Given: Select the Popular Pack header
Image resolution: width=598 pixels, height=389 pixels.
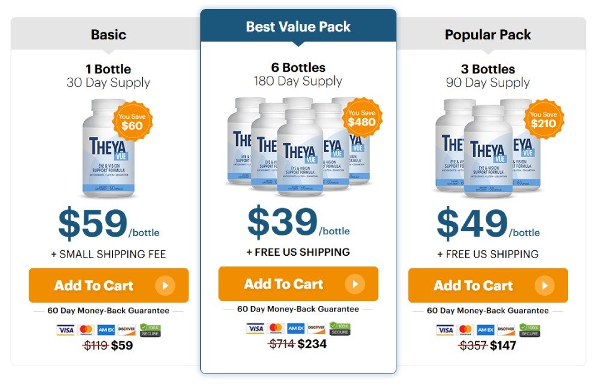Looking at the screenshot, I should tap(488, 34).
